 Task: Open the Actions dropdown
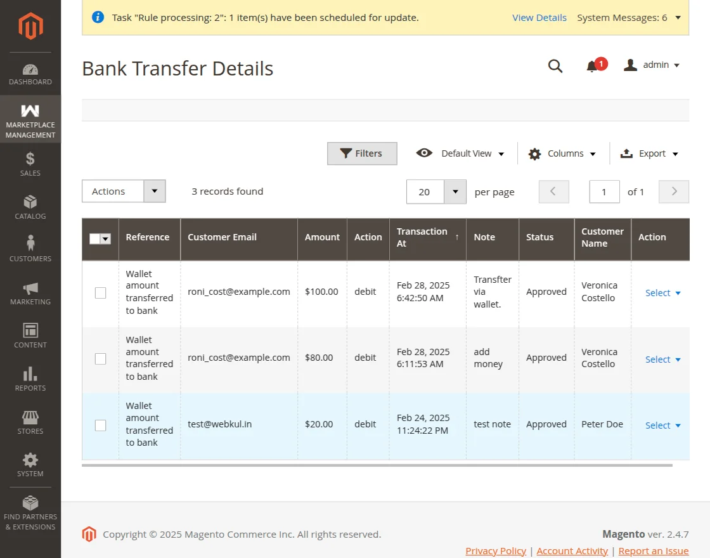coord(124,191)
